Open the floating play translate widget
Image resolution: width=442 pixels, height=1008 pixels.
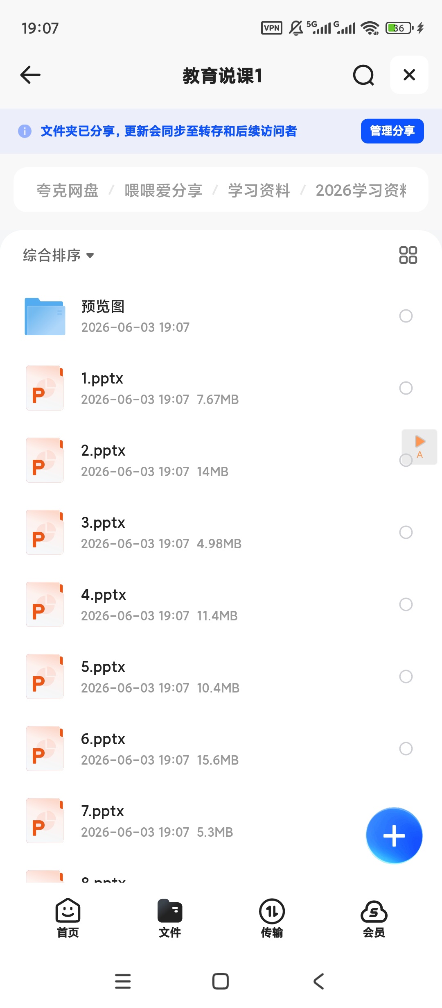(x=419, y=447)
